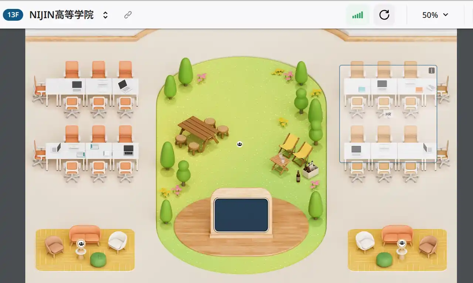Click the small wooden side table by deck chairs
The width and height of the screenshot is (473, 283).
point(280,163)
